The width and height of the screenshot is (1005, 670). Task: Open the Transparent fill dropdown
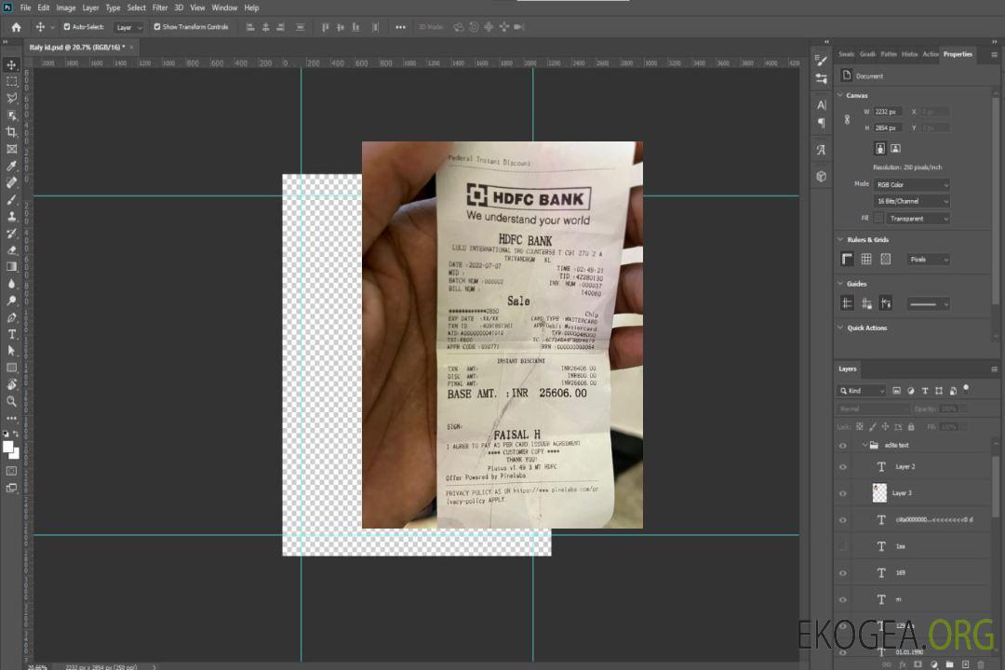(x=918, y=219)
